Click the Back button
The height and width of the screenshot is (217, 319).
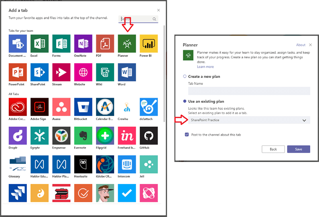273,149
